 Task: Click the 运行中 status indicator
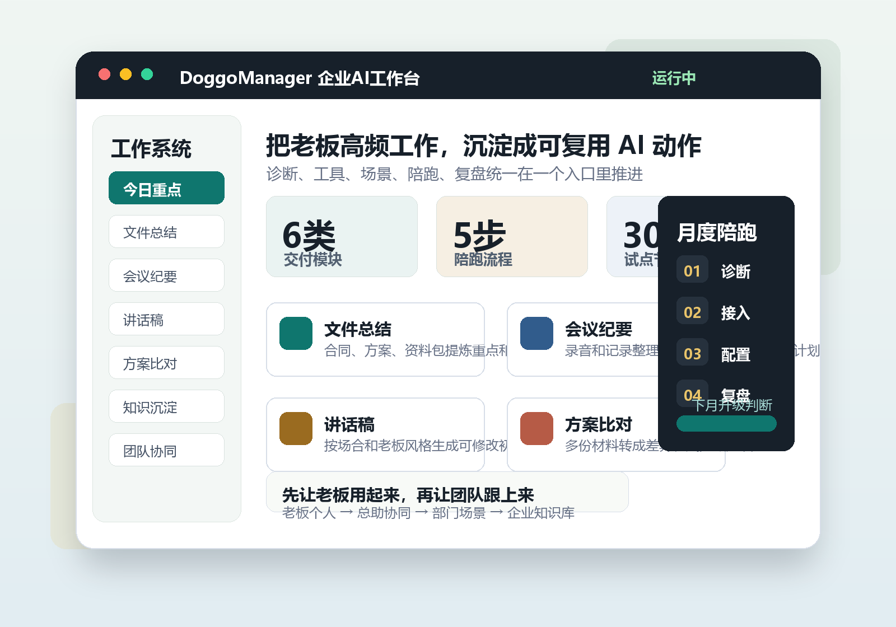[674, 78]
